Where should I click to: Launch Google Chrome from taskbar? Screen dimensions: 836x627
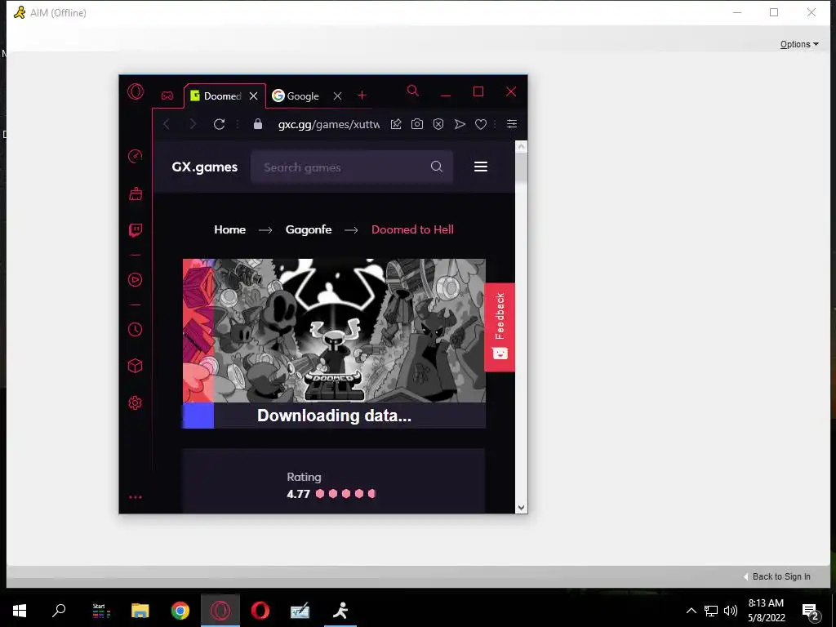click(180, 611)
